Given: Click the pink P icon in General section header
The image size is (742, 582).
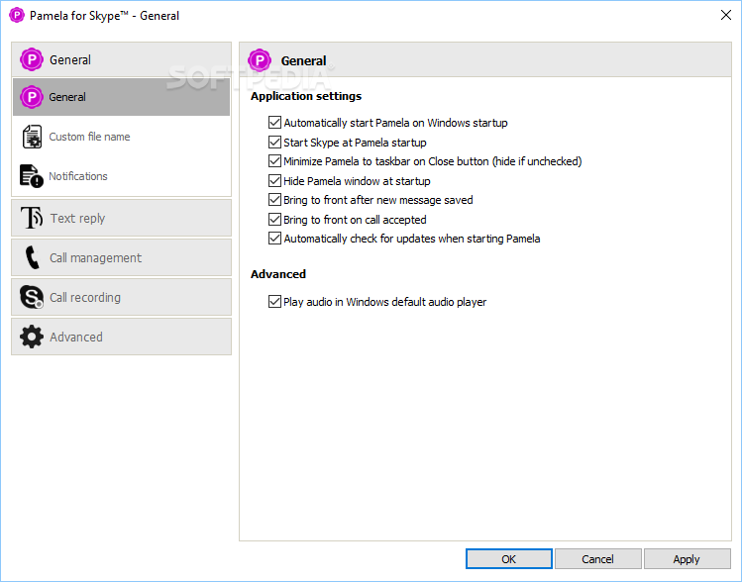Looking at the screenshot, I should [32, 59].
